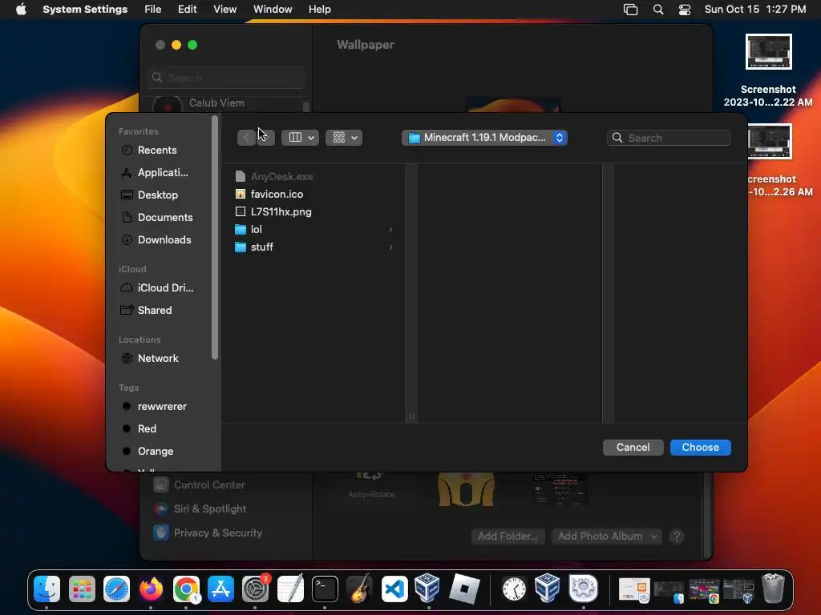Click Add Folder... in the Wallpaper window
This screenshot has width=821, height=615.
click(508, 537)
